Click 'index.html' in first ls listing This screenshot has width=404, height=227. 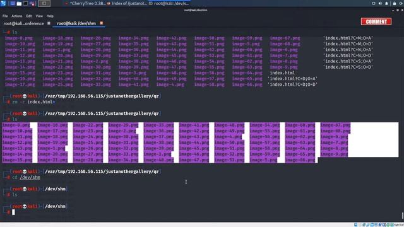pyautogui.click(x=282, y=73)
